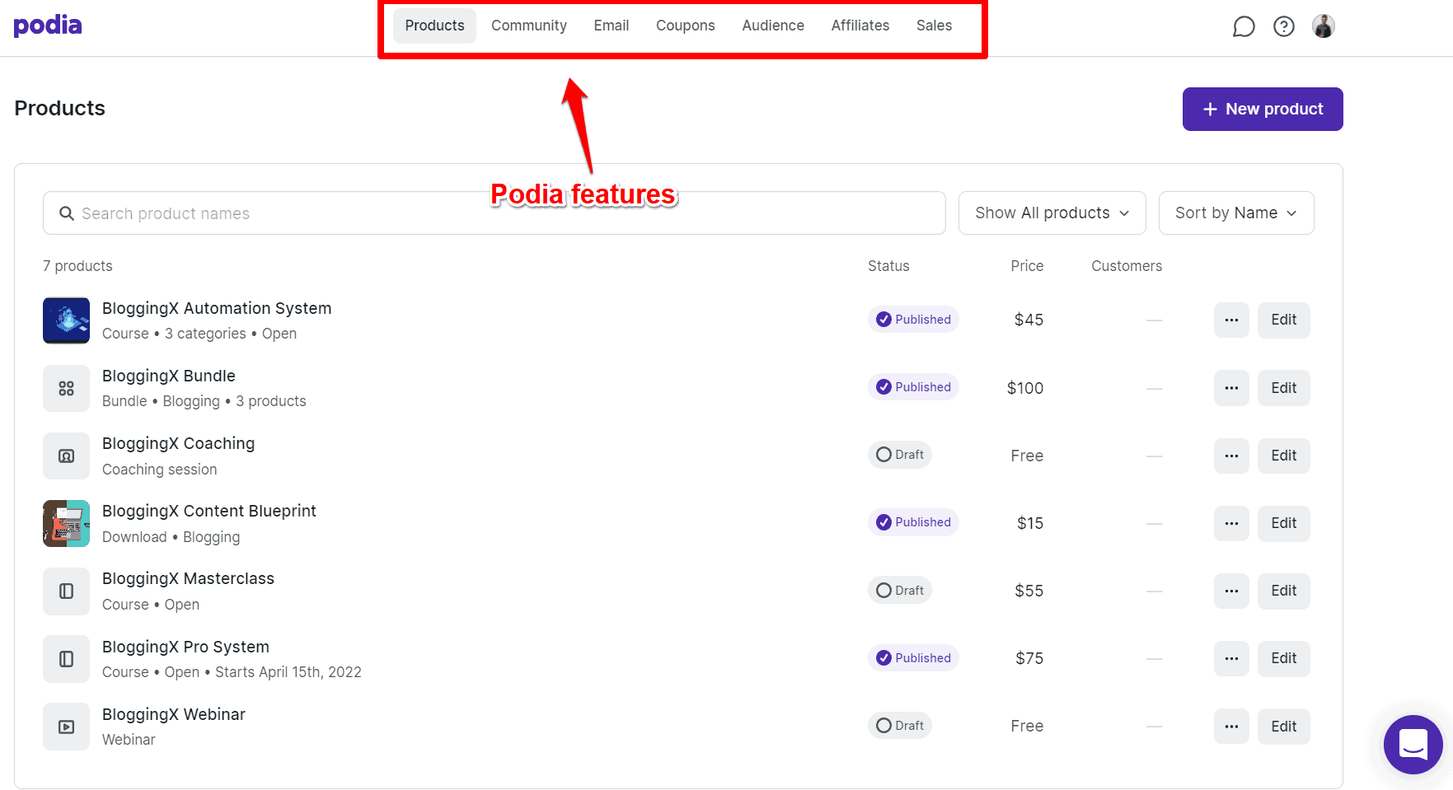Click the BloggingX Bundle product icon
This screenshot has width=1453, height=790.
[x=66, y=388]
